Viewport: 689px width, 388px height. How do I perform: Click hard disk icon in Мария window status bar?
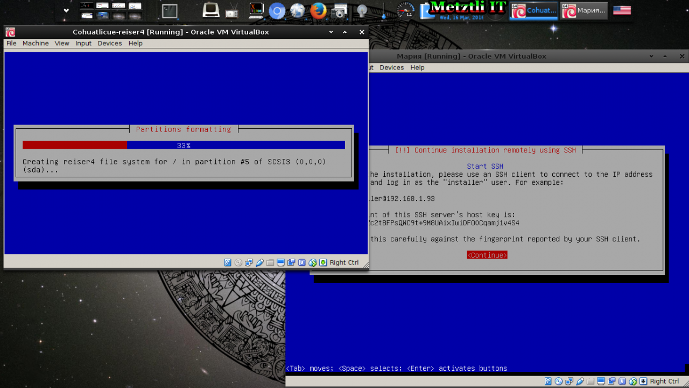548,381
